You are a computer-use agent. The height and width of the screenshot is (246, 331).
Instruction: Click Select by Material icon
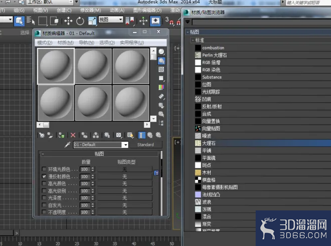161,114
